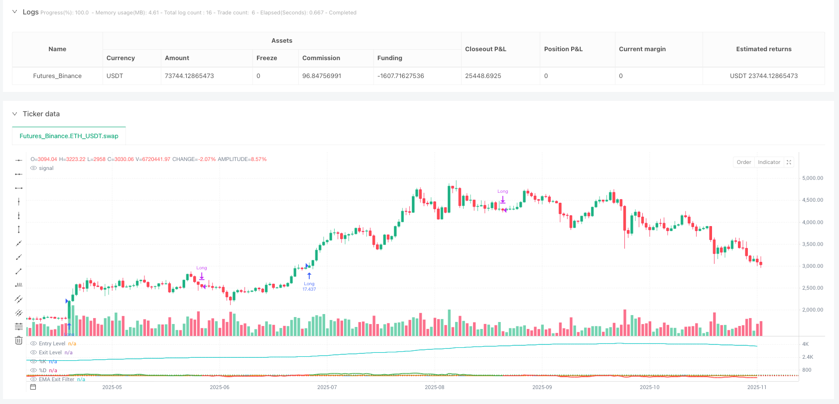Image resolution: width=839 pixels, height=404 pixels.
Task: Open the Futures_Binance.ETH_USDT.swap tab
Action: click(69, 136)
